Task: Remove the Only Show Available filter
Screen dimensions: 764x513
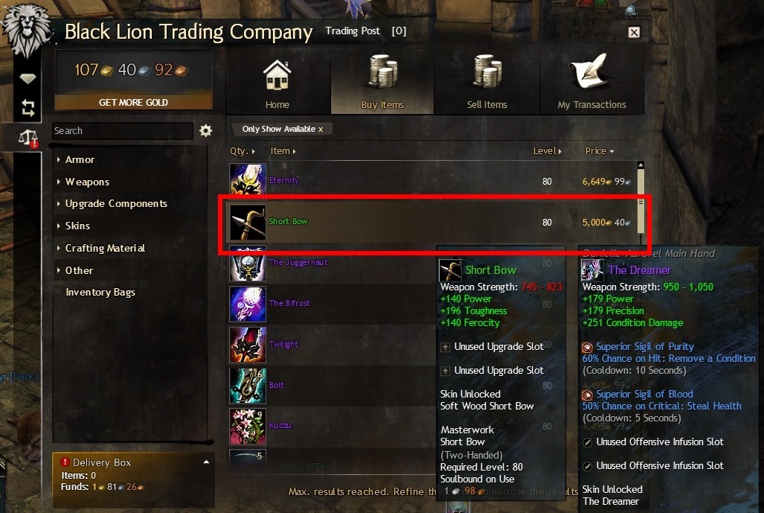Action: [x=321, y=130]
